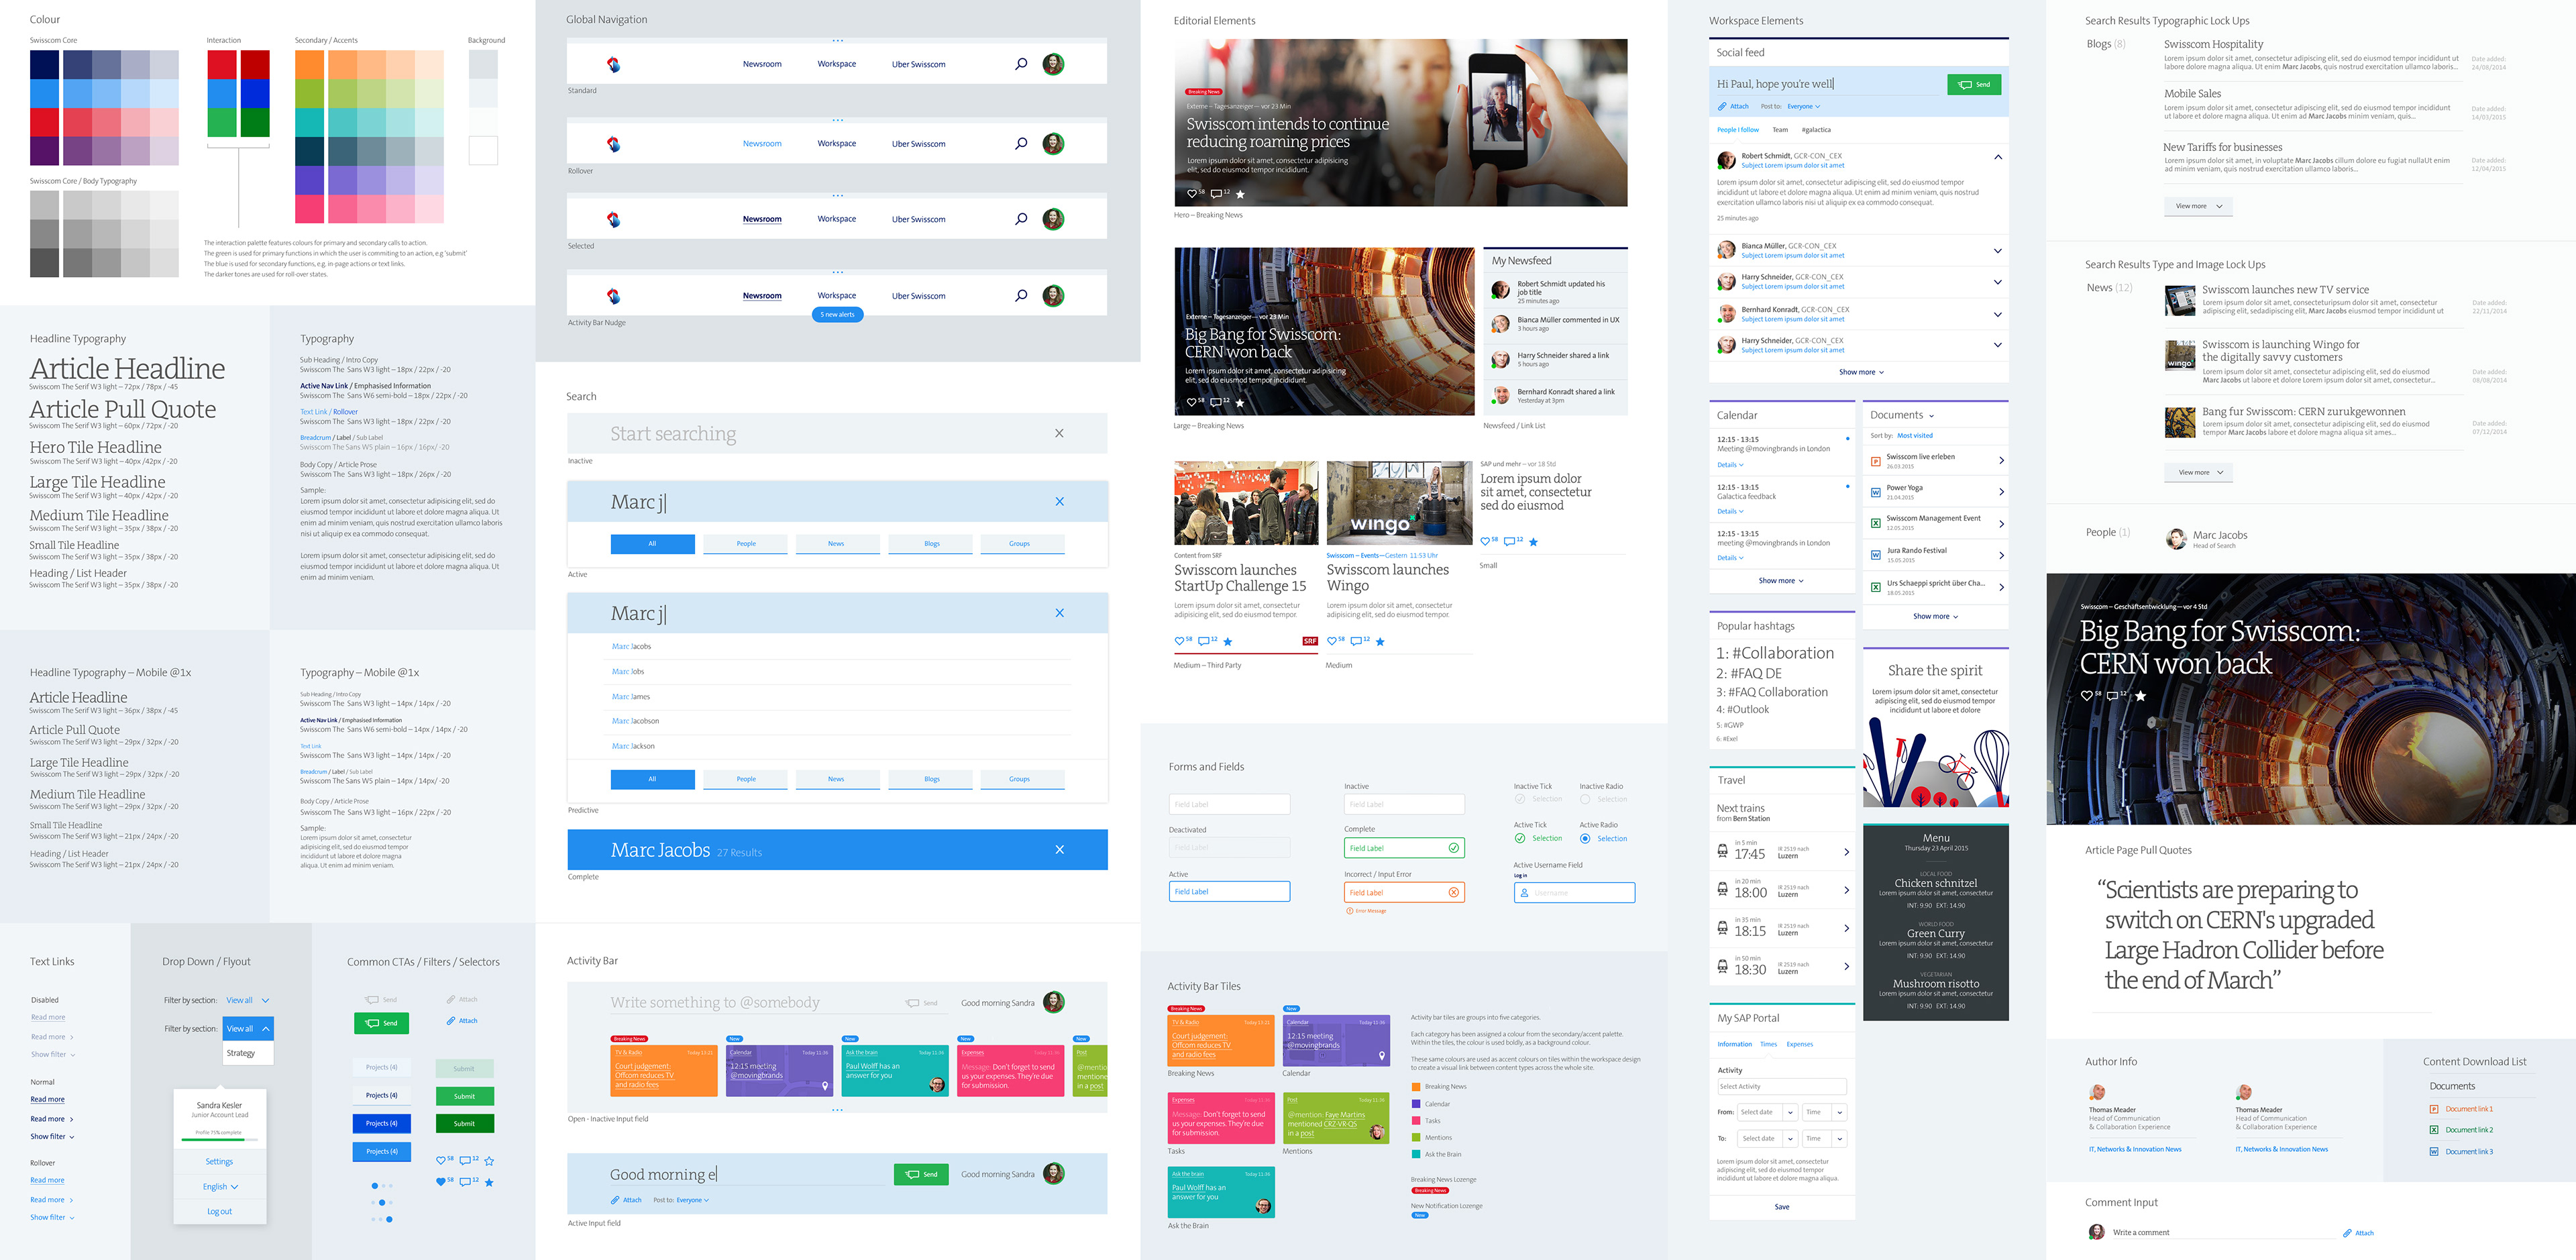
Task: Click the search magnifier in Standard navigation bar
Action: click(x=1021, y=64)
